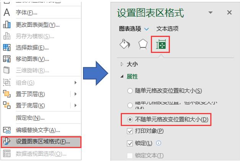Click the 设置图表区格式 pane title
The height and width of the screenshot is (161, 240).
click(150, 13)
